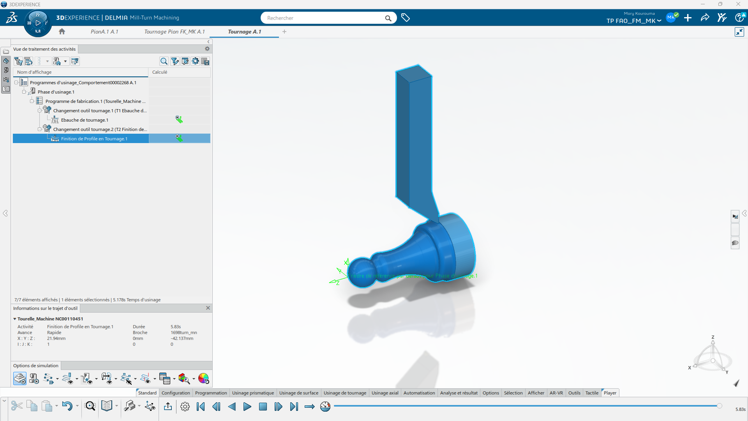Switch to the Usinage de tournage tab
Image resolution: width=748 pixels, height=421 pixels.
click(345, 393)
